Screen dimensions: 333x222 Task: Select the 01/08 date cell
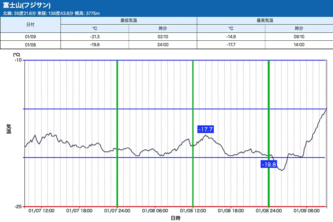30,45
